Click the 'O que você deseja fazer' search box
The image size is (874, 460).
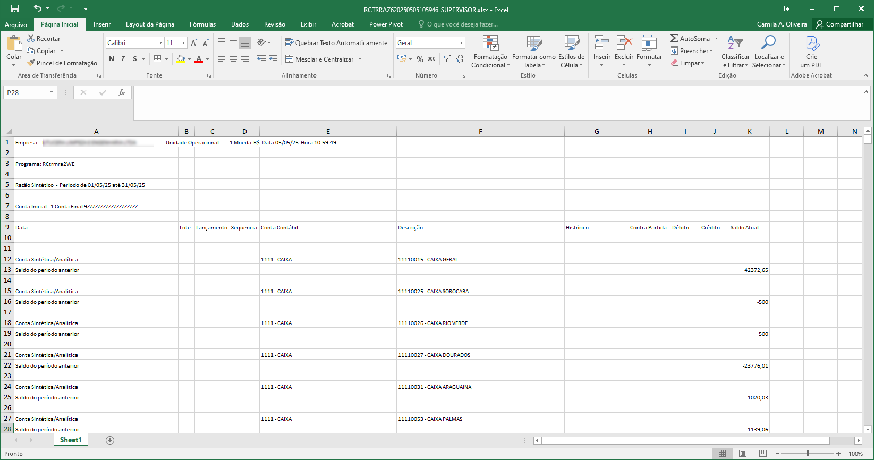(457, 24)
